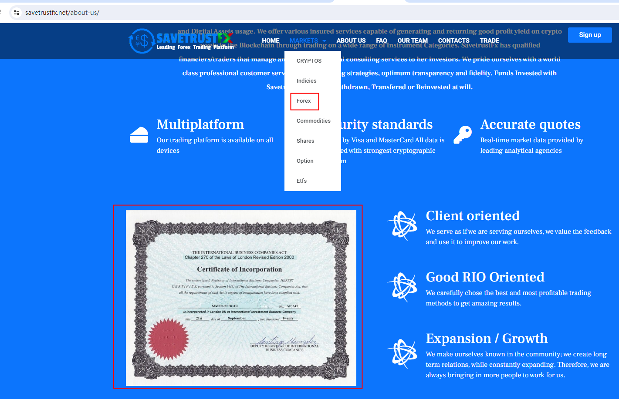Viewport: 619px width, 399px height.
Task: Click the SaveTrustFX logo
Action: click(181, 41)
